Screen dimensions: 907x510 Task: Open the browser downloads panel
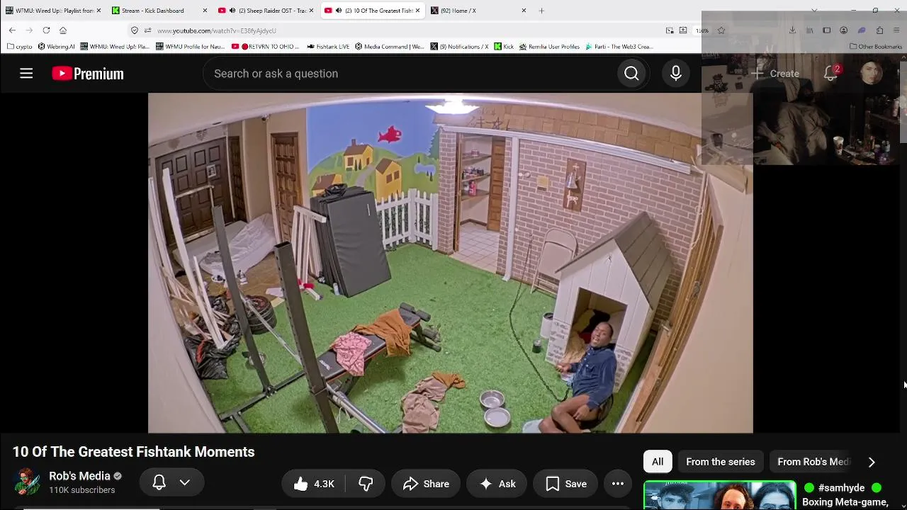[792, 30]
